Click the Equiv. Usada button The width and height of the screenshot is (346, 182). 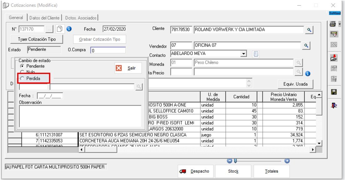(295, 84)
